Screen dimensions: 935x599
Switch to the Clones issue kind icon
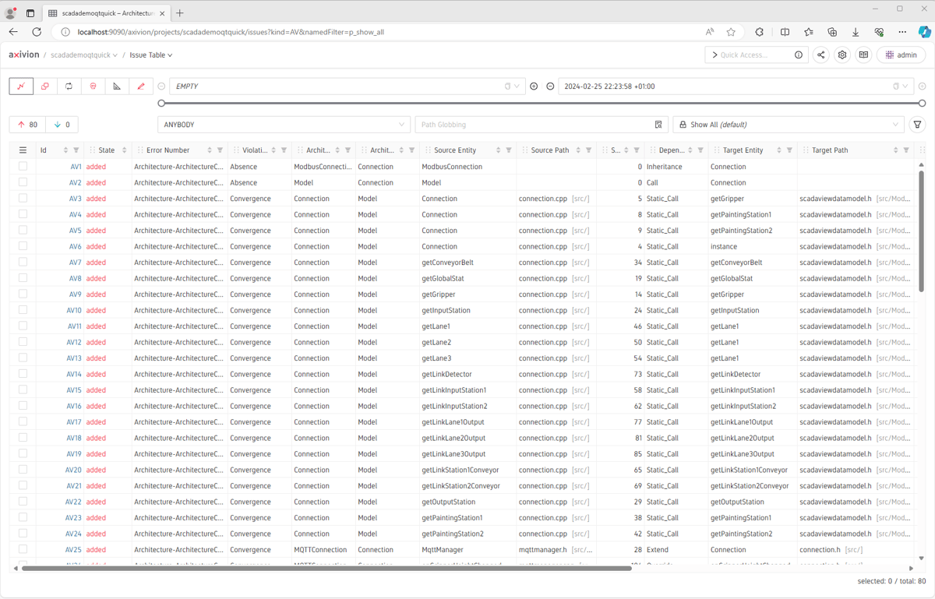click(45, 86)
